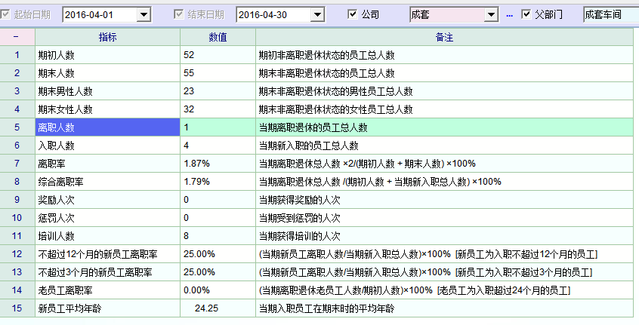The image size is (639, 325).
Task: Click the 指标 column header
Action: (x=107, y=37)
